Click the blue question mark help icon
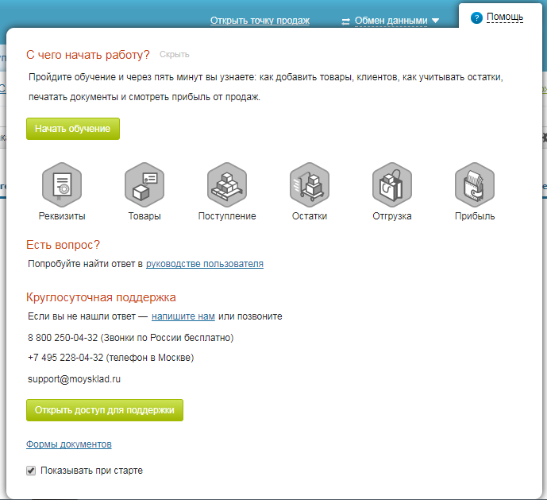 click(476, 17)
